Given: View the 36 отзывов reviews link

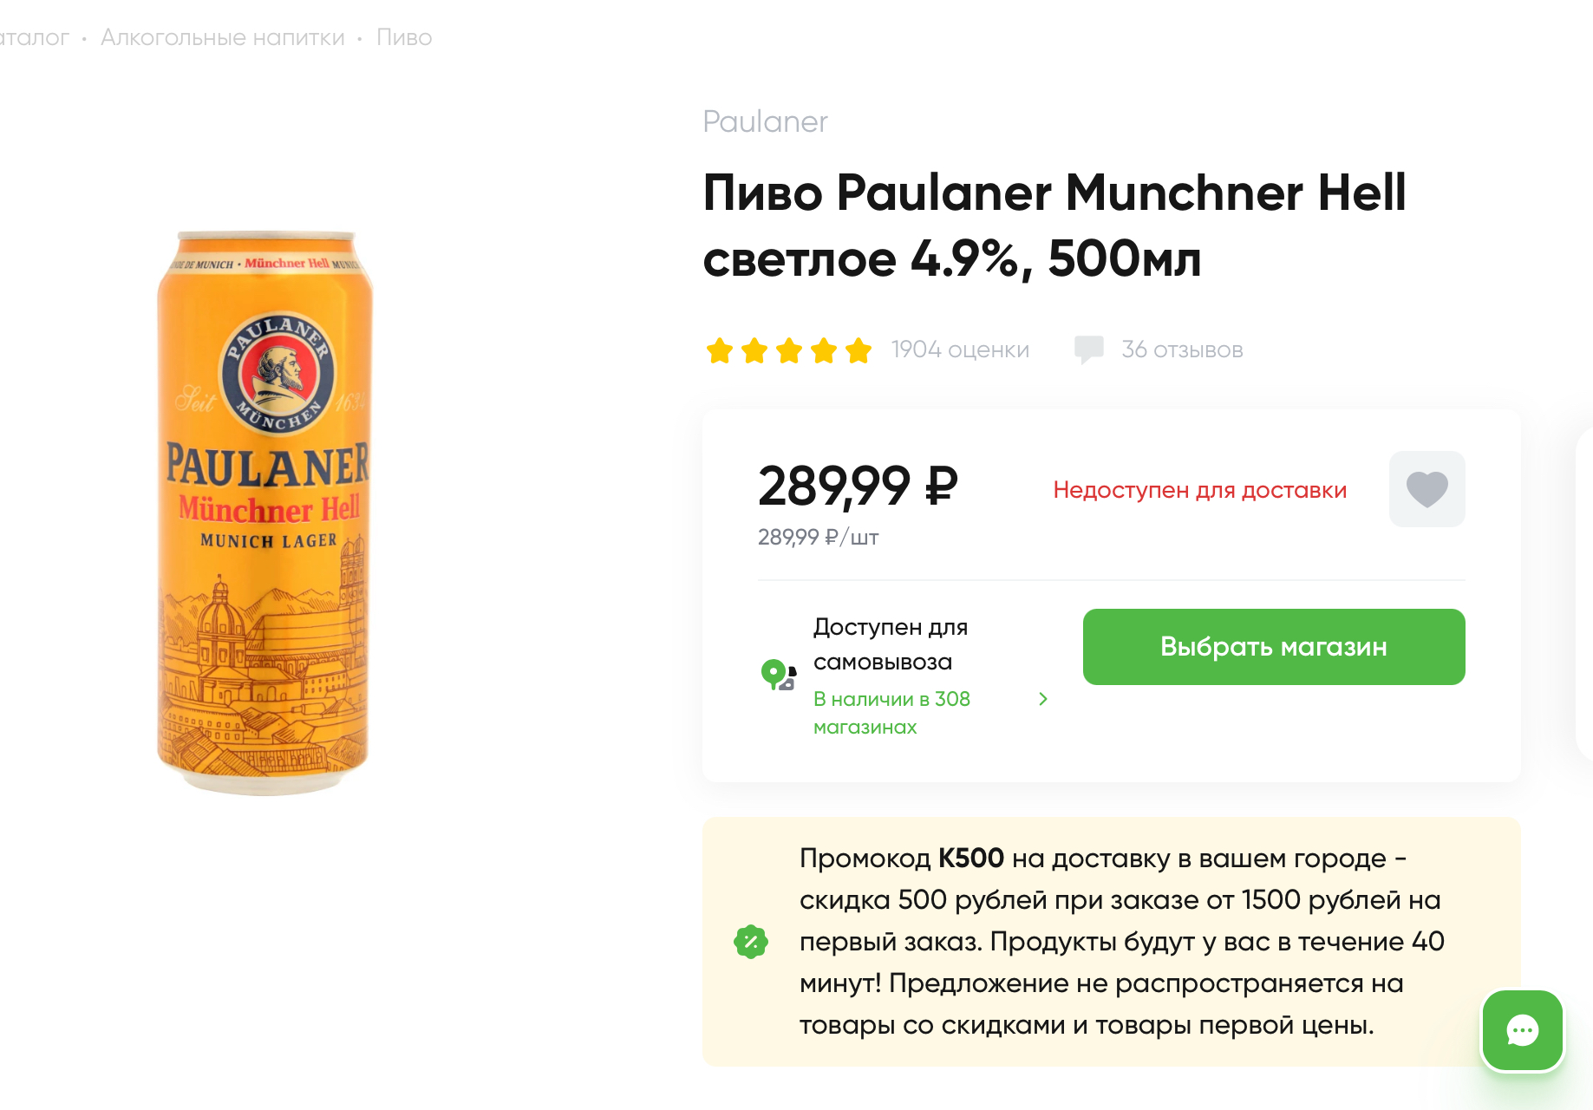Looking at the screenshot, I should [1181, 349].
